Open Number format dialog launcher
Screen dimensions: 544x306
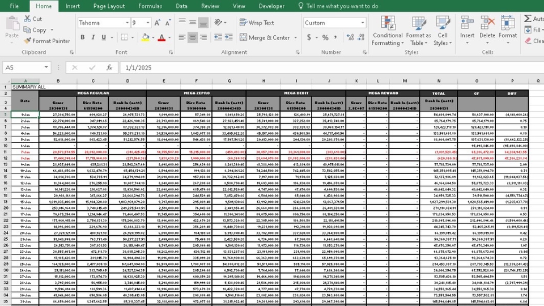click(364, 52)
